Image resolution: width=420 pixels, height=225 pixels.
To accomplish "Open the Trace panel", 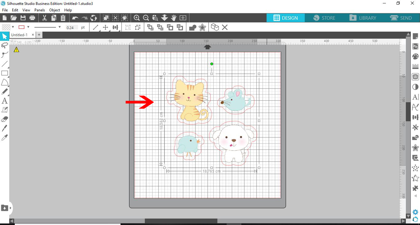I will coord(415,77).
